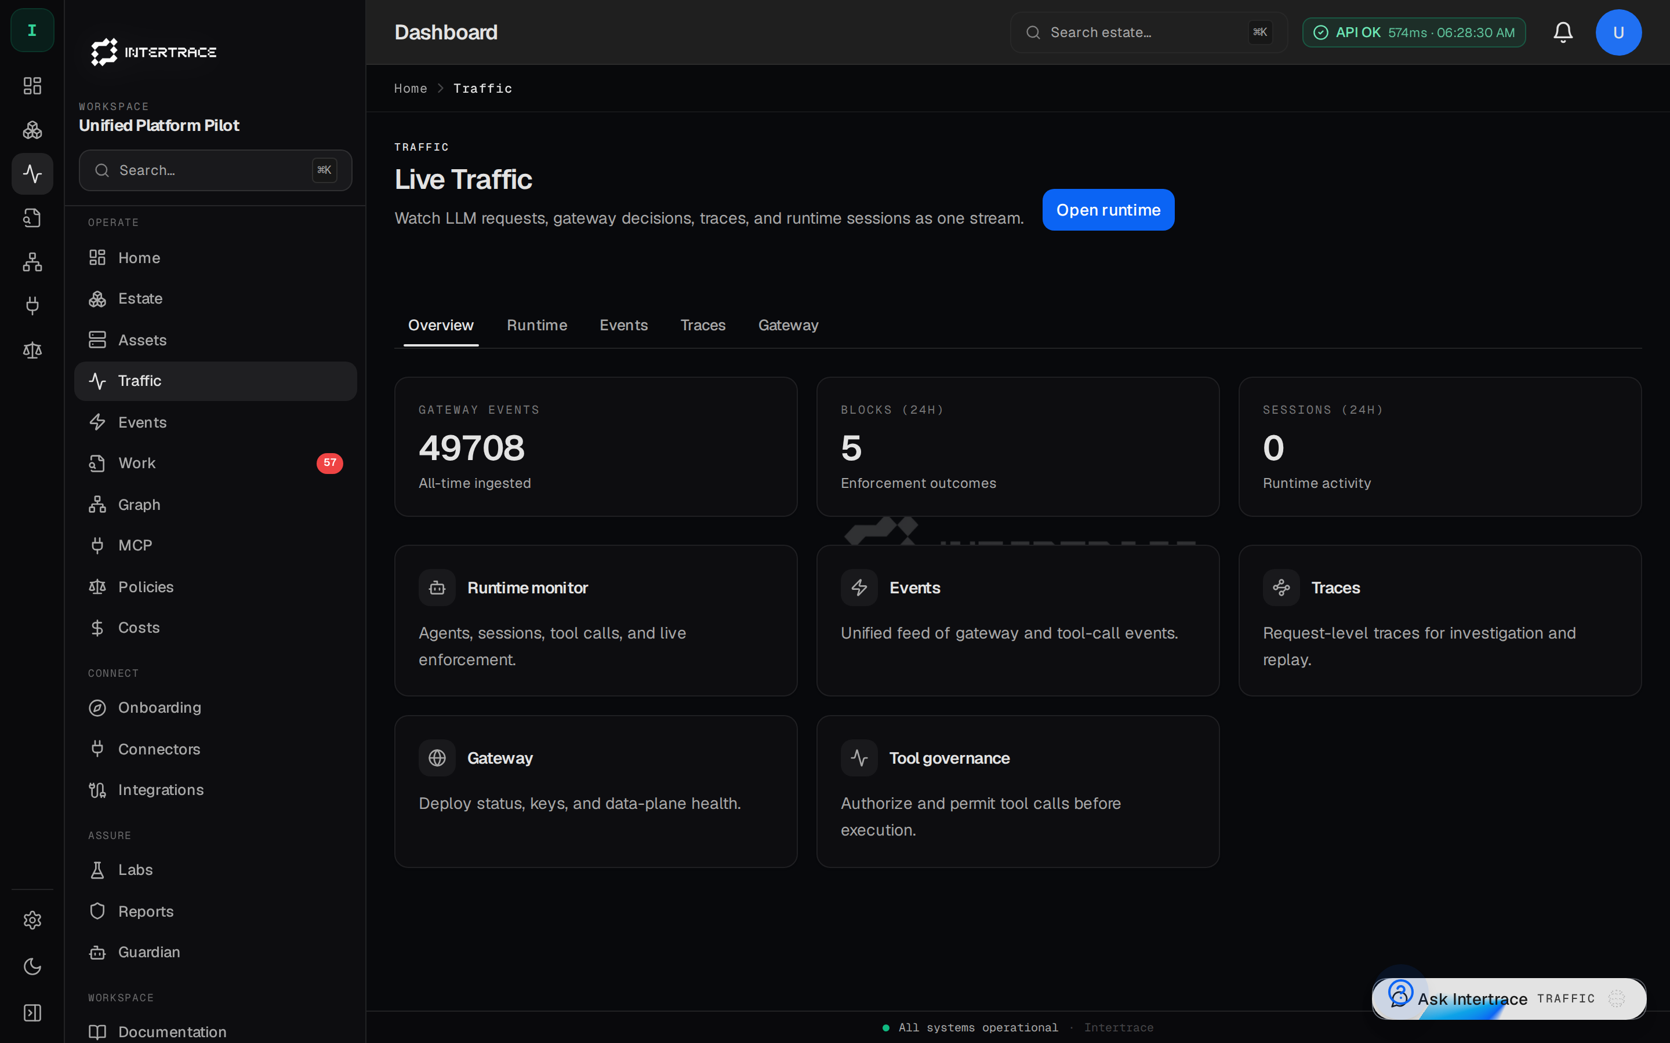Open Assets in the sidebar
Image resolution: width=1670 pixels, height=1043 pixels.
click(x=215, y=340)
